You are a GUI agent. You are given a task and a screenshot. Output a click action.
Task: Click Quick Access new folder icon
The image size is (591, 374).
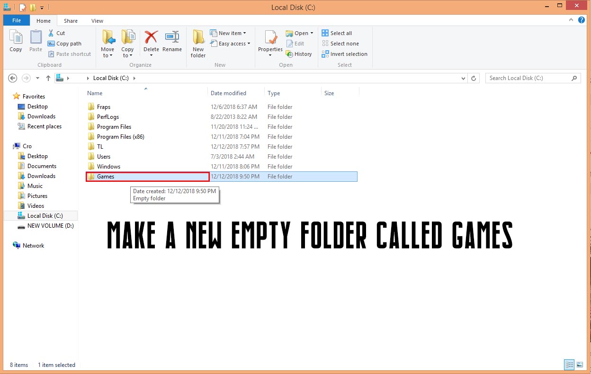[x=33, y=8]
